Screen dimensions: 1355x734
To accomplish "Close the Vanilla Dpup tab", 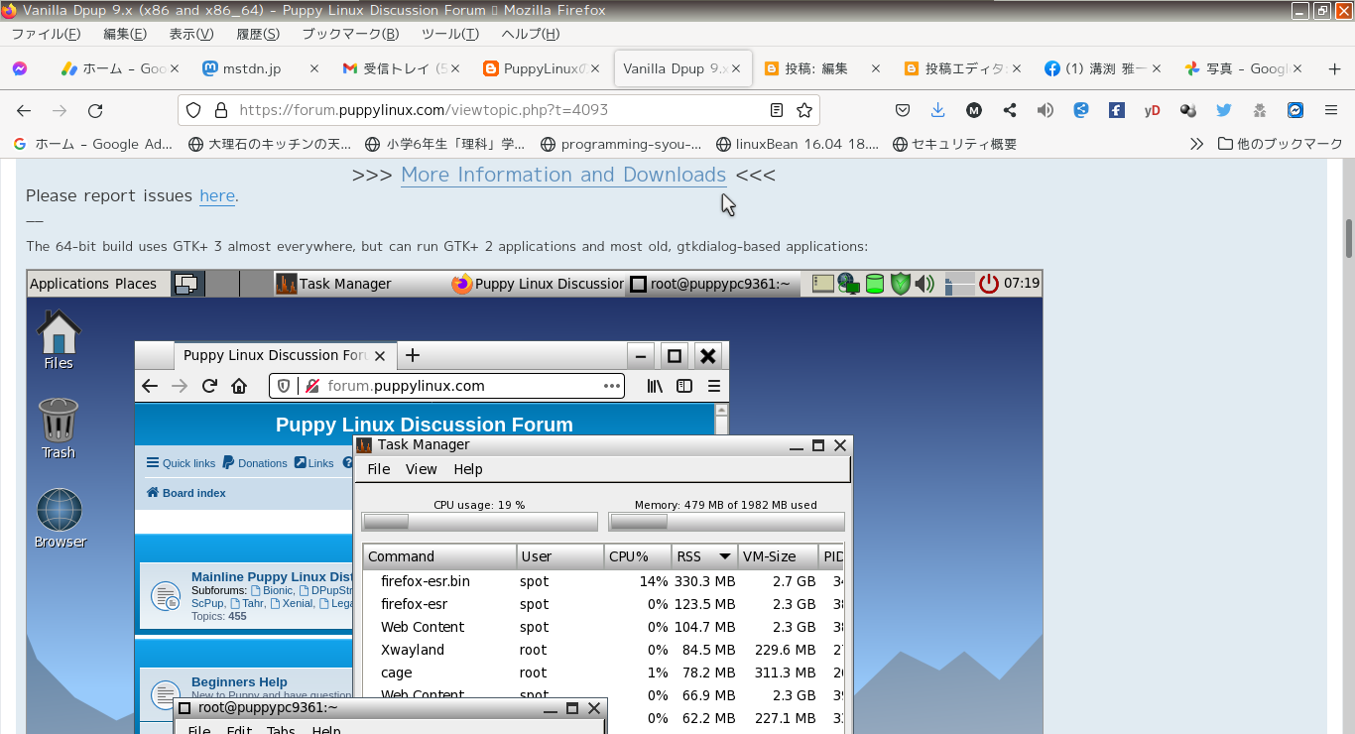I will (x=736, y=69).
